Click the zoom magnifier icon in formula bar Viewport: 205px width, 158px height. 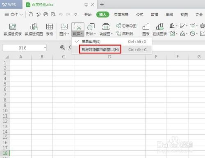(63, 48)
